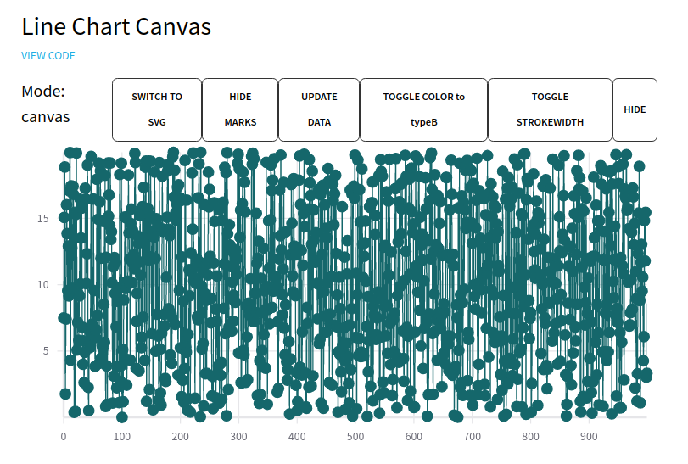Viewport: 688px width, 464px height.
Task: Toggle HIDE MARKS on the chart
Action: pyautogui.click(x=240, y=109)
